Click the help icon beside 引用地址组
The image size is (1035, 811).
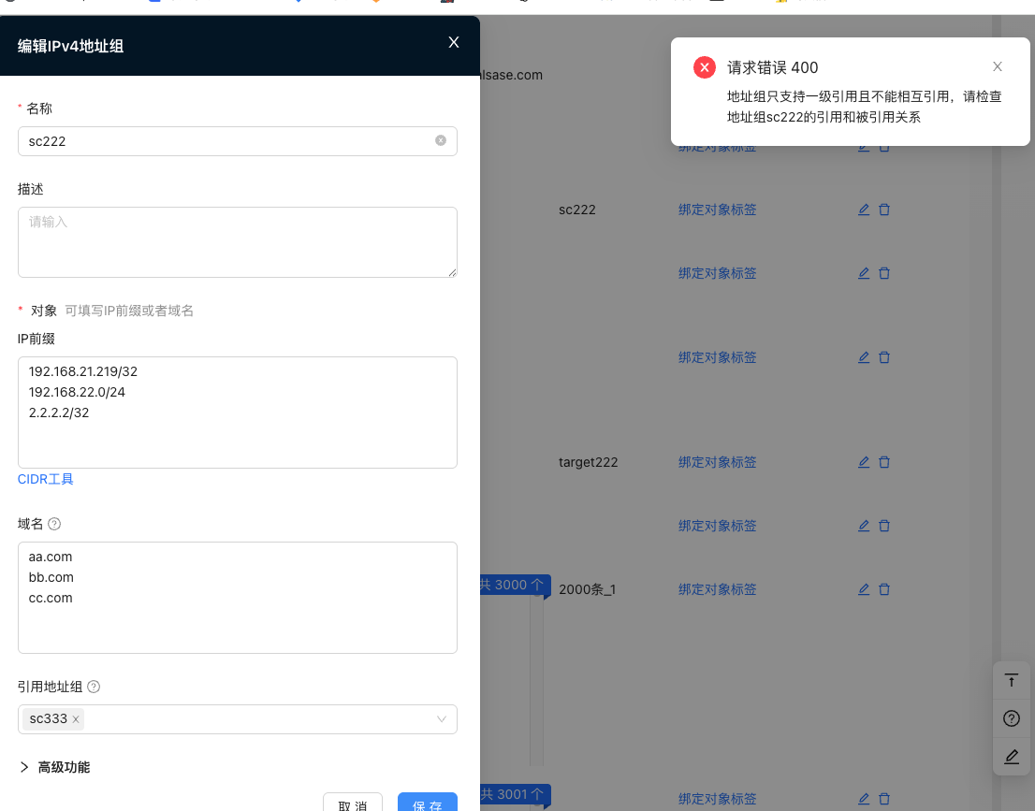(94, 687)
